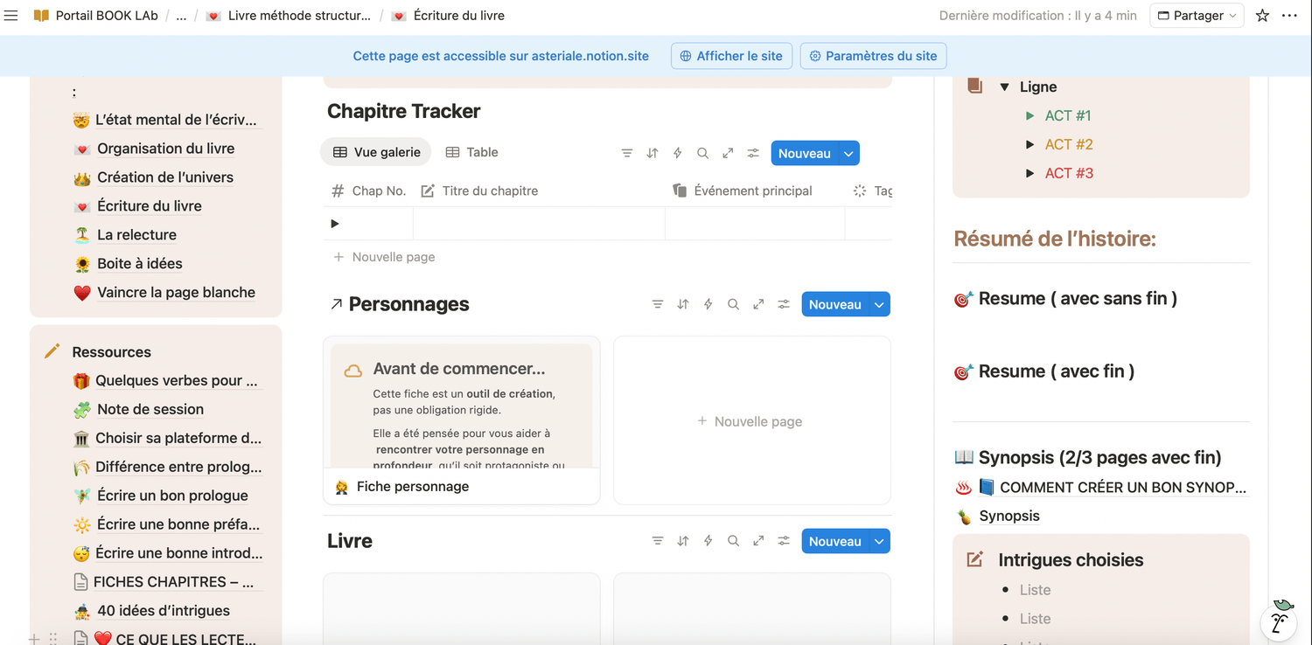Create a new Personnages entry with Nouveau
Image resolution: width=1312 pixels, height=645 pixels.
(835, 304)
